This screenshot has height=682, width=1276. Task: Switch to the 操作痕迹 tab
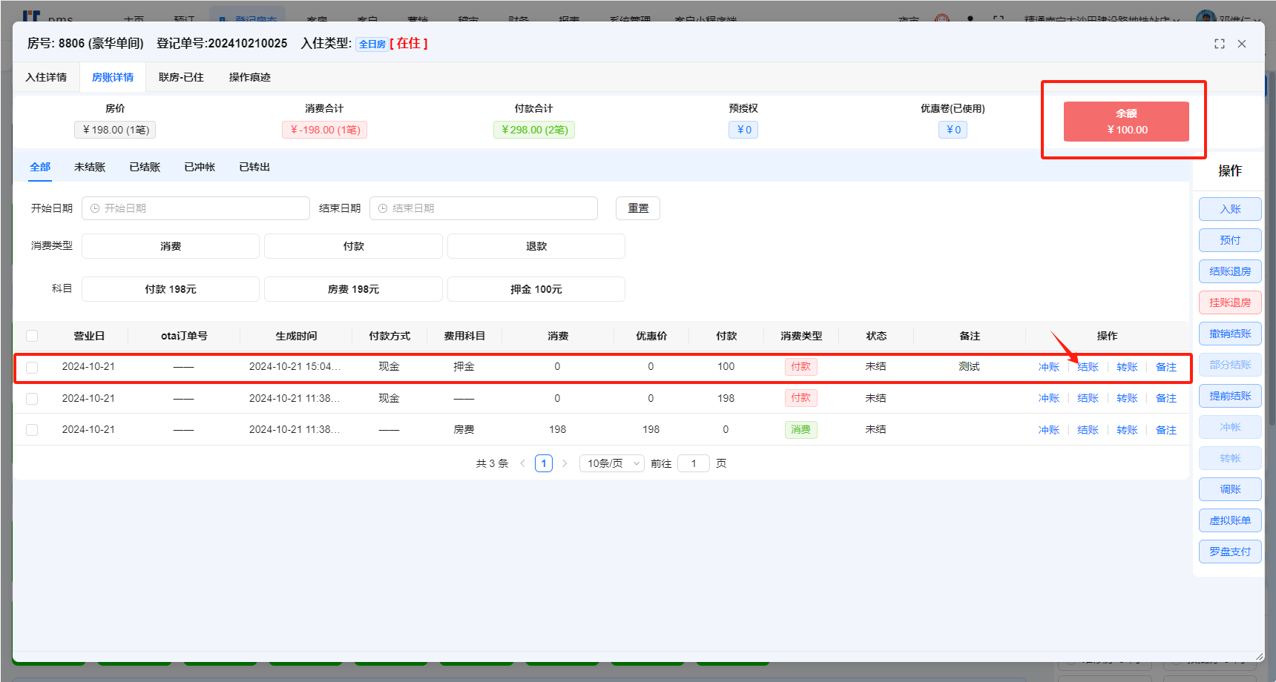(249, 77)
